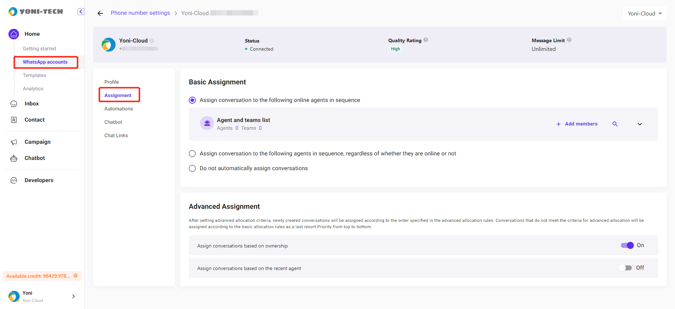
Task: Click the Advanced Assignment heading
Action: pyautogui.click(x=224, y=207)
